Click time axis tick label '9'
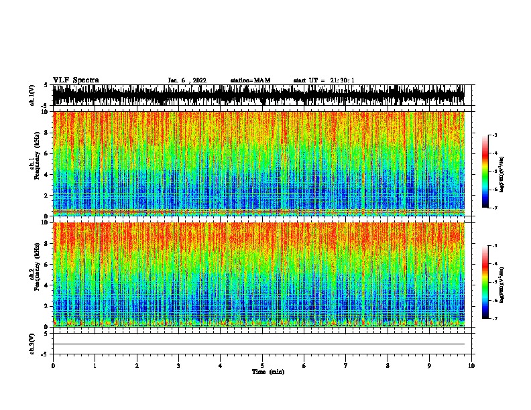Screen dimensions: 531x410 [x=429, y=366]
